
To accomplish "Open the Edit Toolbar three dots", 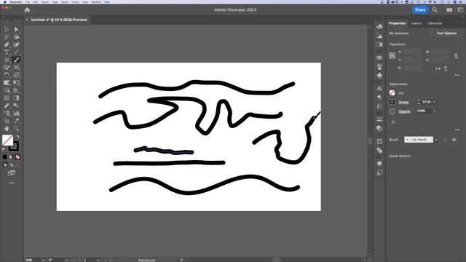I will point(12,183).
